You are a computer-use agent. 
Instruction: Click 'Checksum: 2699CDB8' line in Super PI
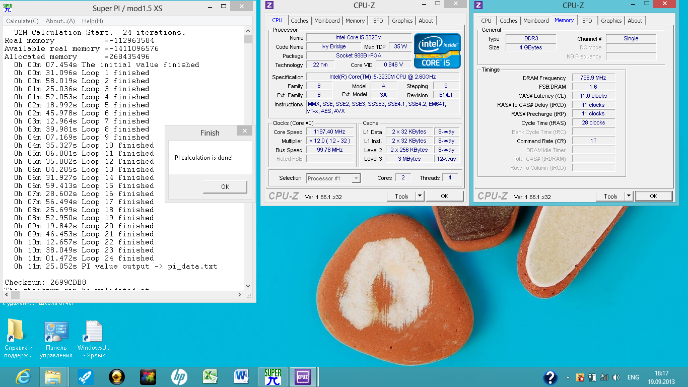(x=45, y=282)
